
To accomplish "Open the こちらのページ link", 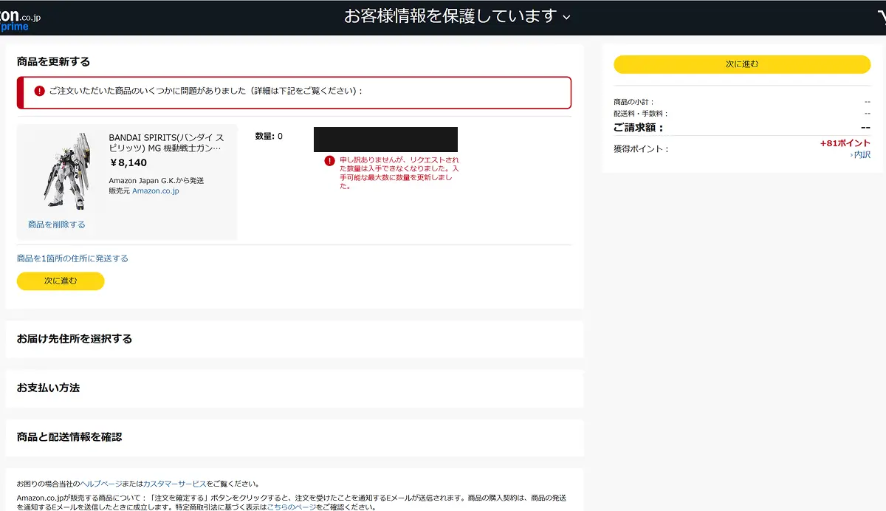I will (x=292, y=507).
